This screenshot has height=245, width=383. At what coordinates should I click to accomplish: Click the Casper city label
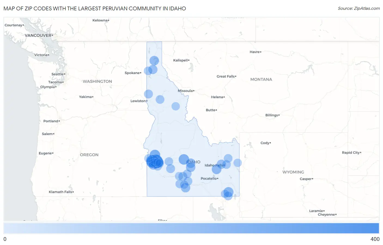(x=306, y=179)
